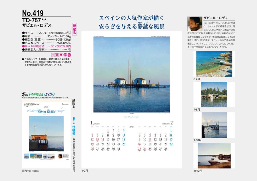
Task: Click the 2025 year label between the months
Action: [x=132, y=127]
